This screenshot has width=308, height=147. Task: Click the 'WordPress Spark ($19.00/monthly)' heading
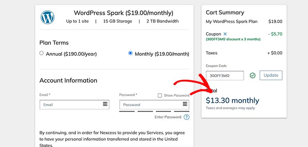124,13
